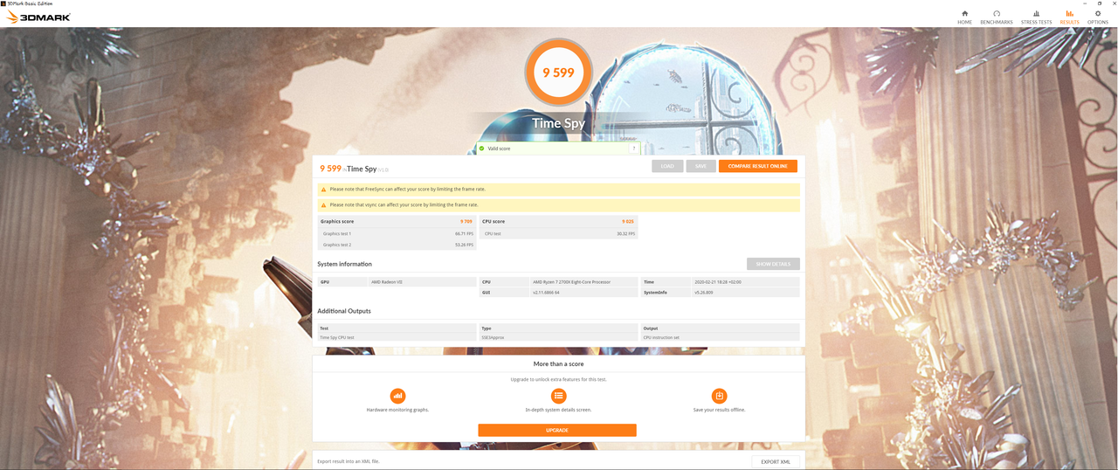Open the Benchmarks section icon

point(997,13)
